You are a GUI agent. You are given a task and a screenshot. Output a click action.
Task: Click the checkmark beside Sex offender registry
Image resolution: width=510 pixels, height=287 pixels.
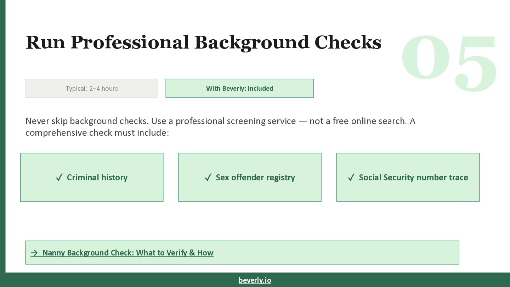click(208, 178)
